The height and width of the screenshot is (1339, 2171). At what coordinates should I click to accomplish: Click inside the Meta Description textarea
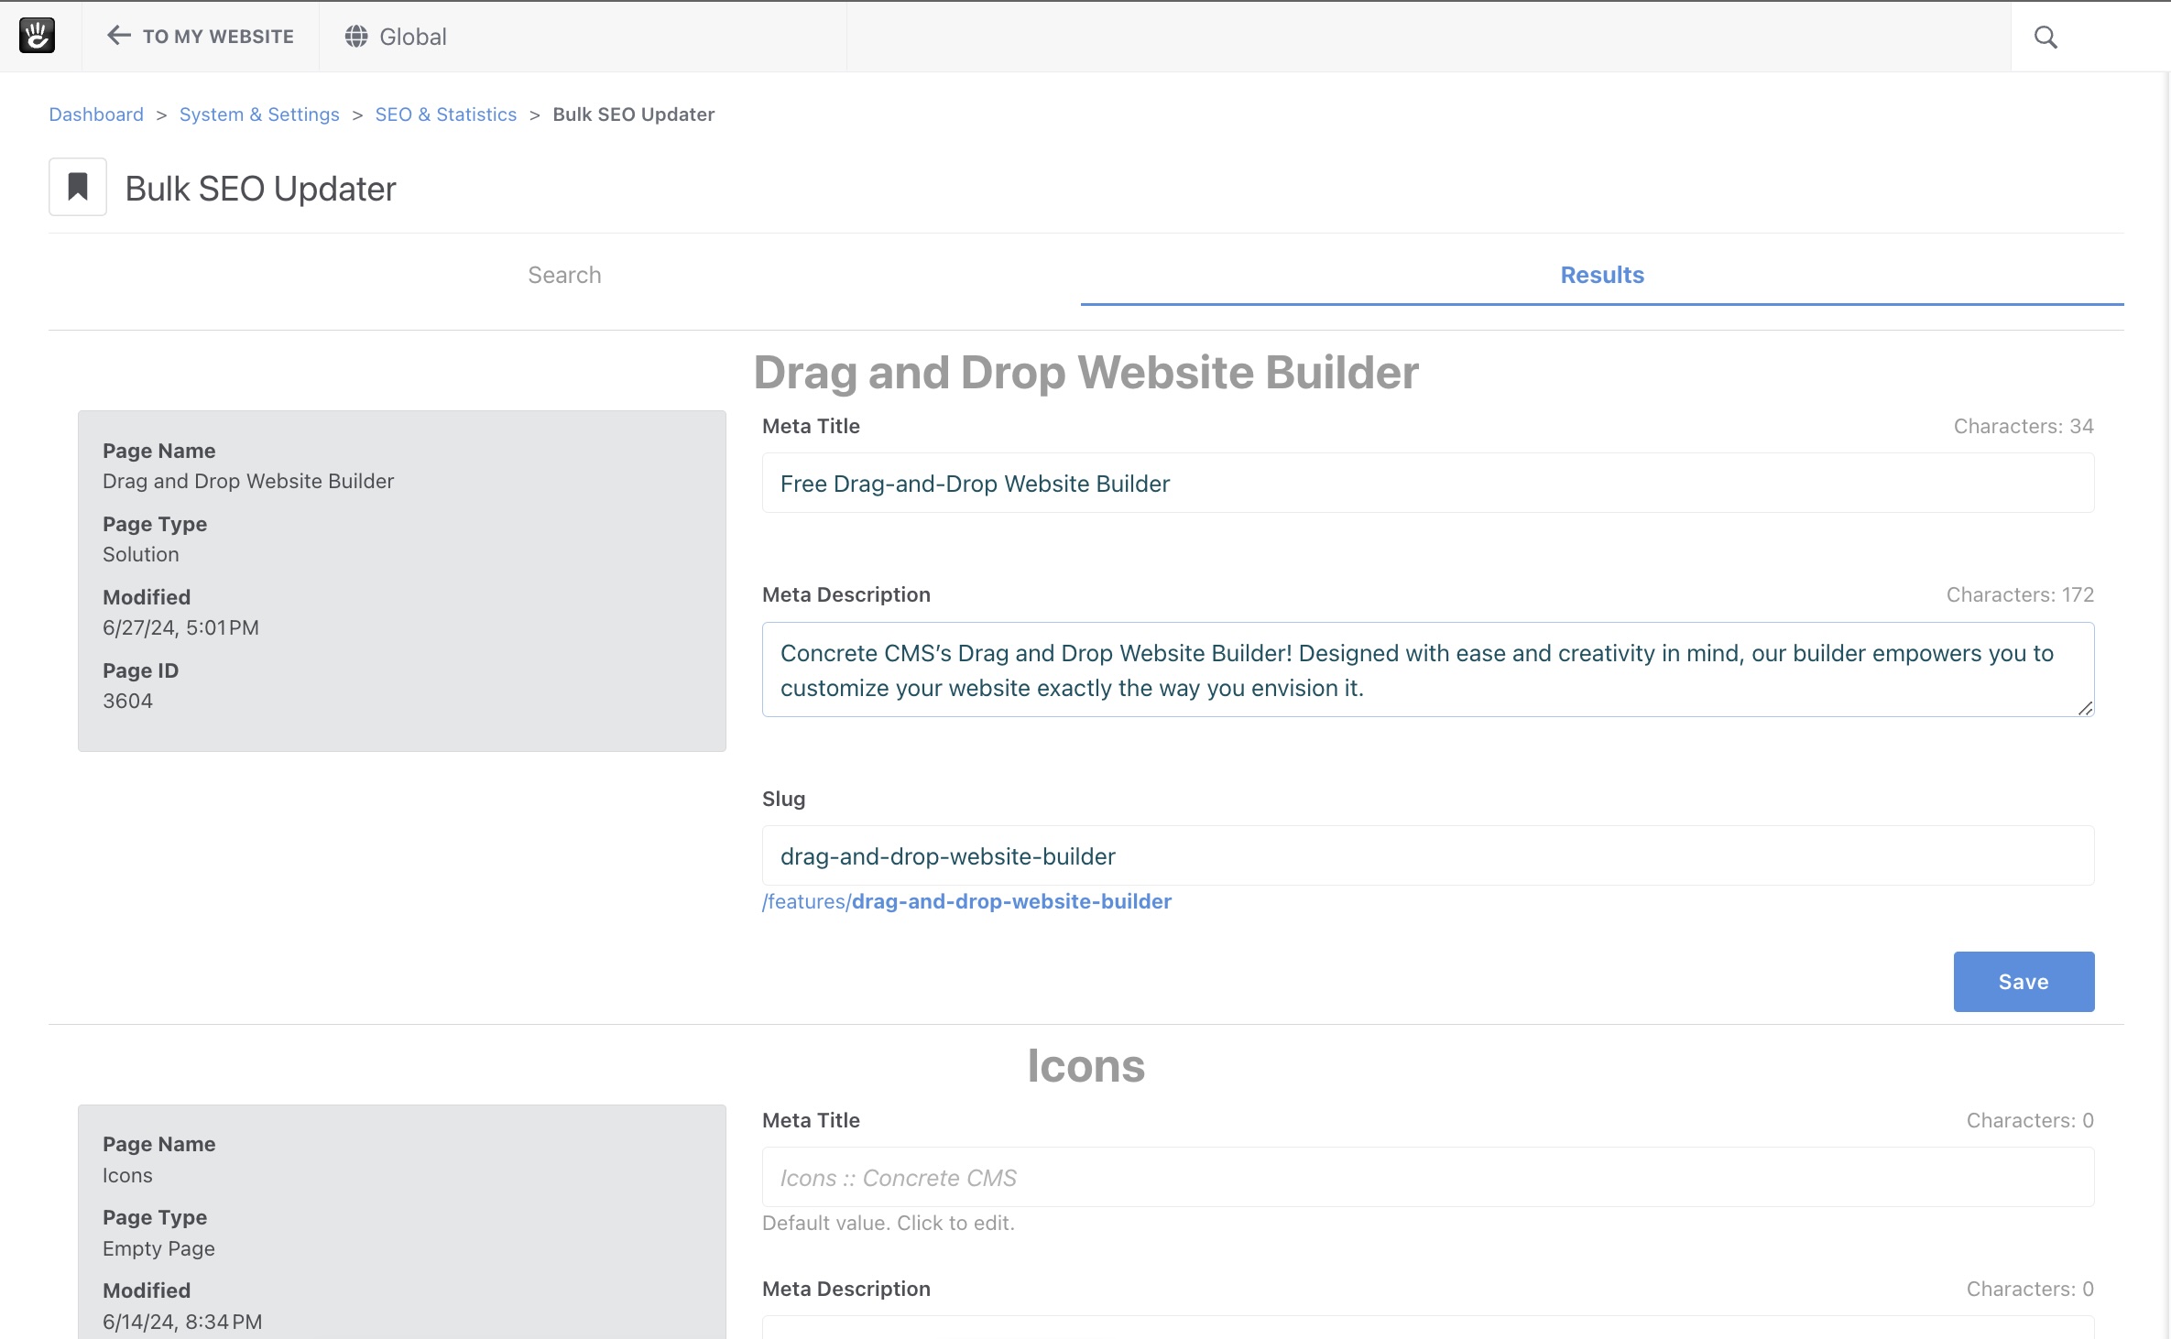click(x=1427, y=669)
